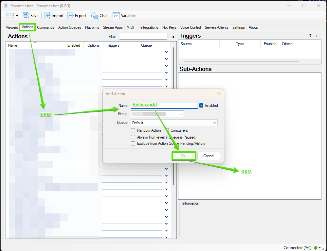Open the MIDI tab
The image size is (327, 251).
pos(130,27)
